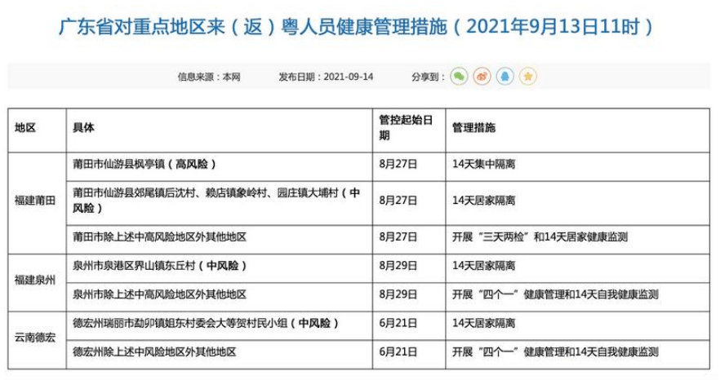
Task: Select the 福建泉州 region cell
Action: 36,280
